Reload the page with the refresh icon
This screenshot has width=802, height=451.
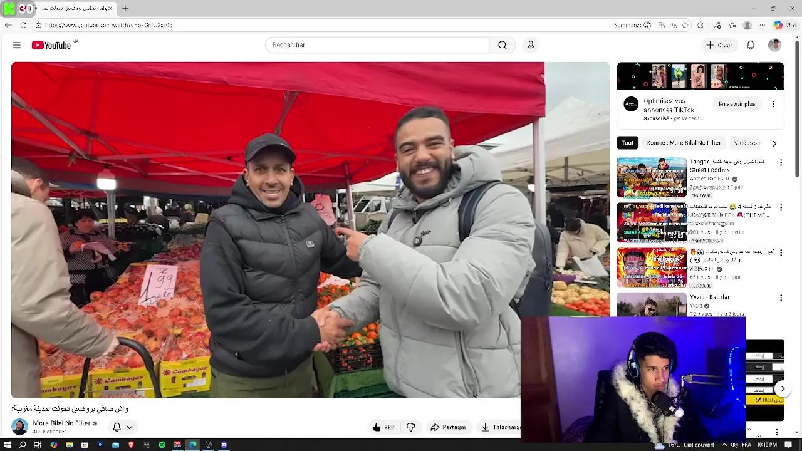(x=23, y=25)
